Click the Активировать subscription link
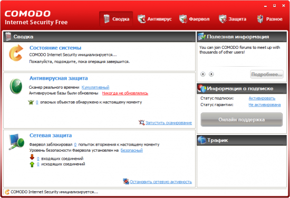This screenshot has width=290, height=198. (x=262, y=98)
